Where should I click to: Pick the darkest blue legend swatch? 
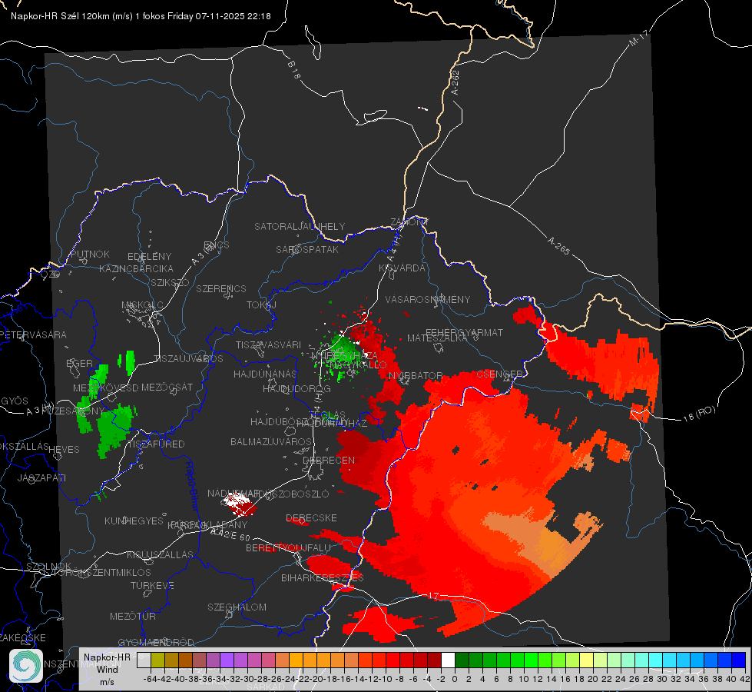(x=739, y=660)
